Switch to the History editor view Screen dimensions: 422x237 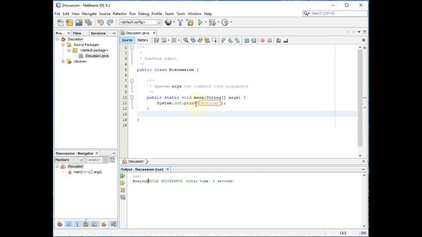coord(142,40)
